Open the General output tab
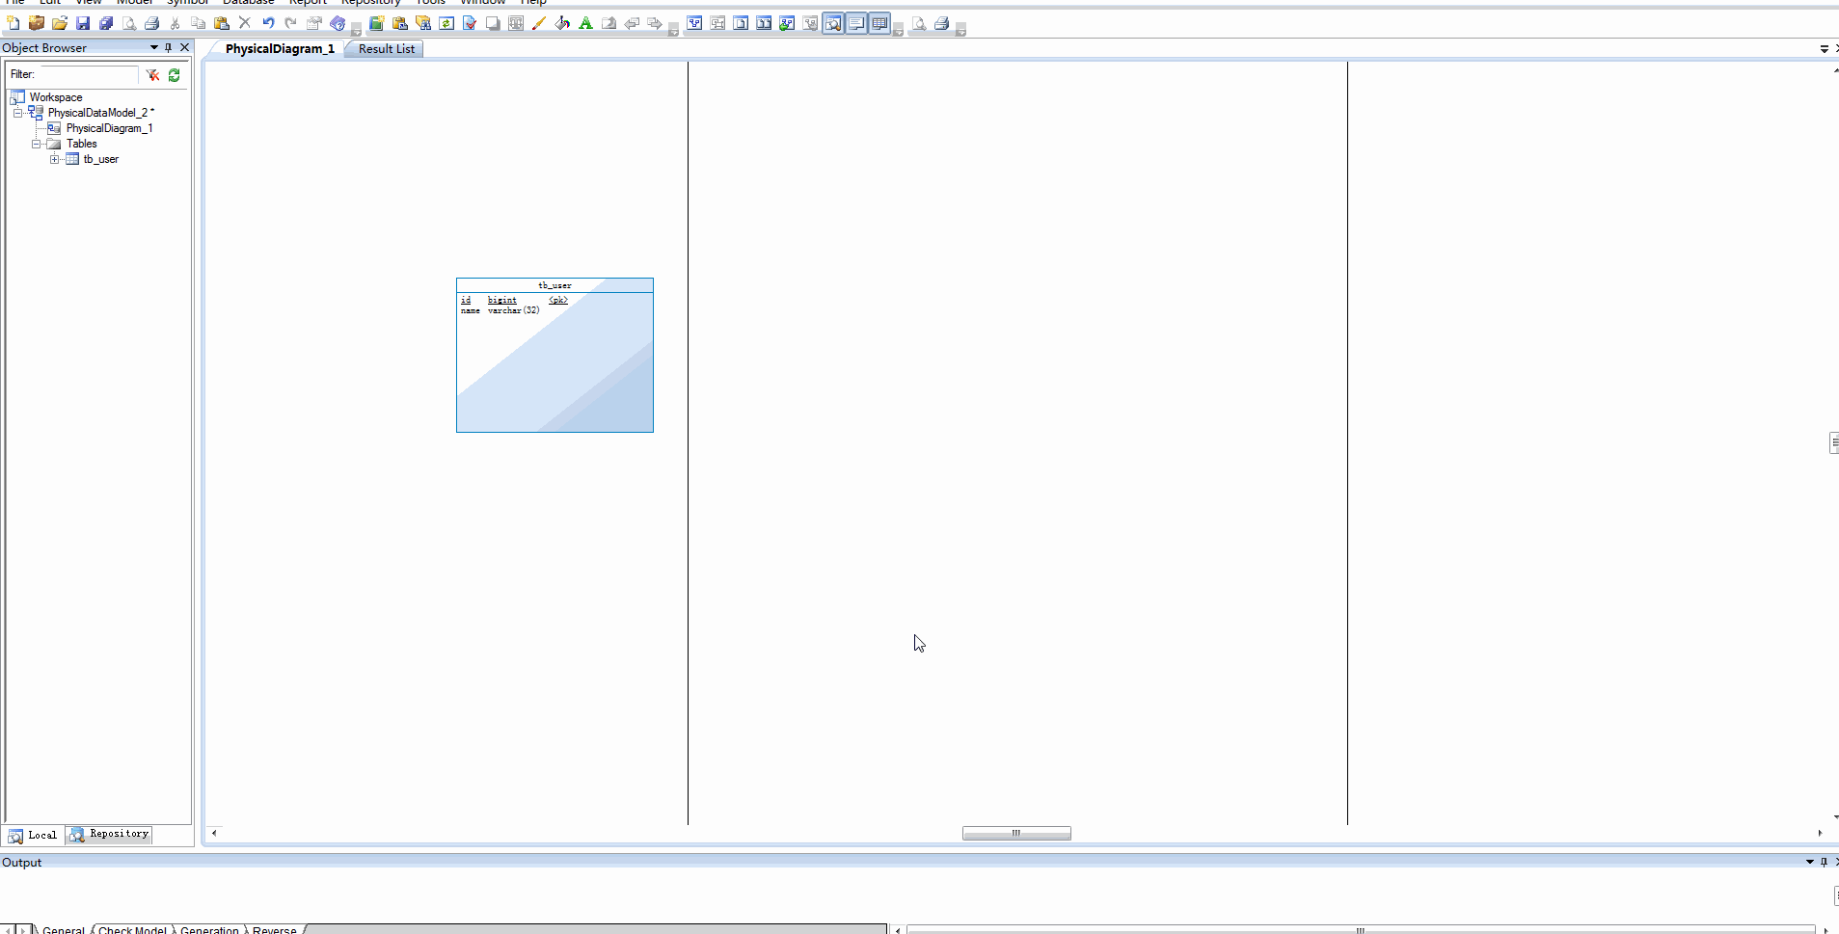The height and width of the screenshot is (934, 1839). [x=64, y=929]
